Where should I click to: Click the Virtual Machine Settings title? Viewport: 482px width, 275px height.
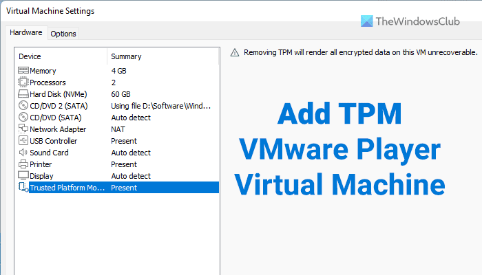(50, 11)
